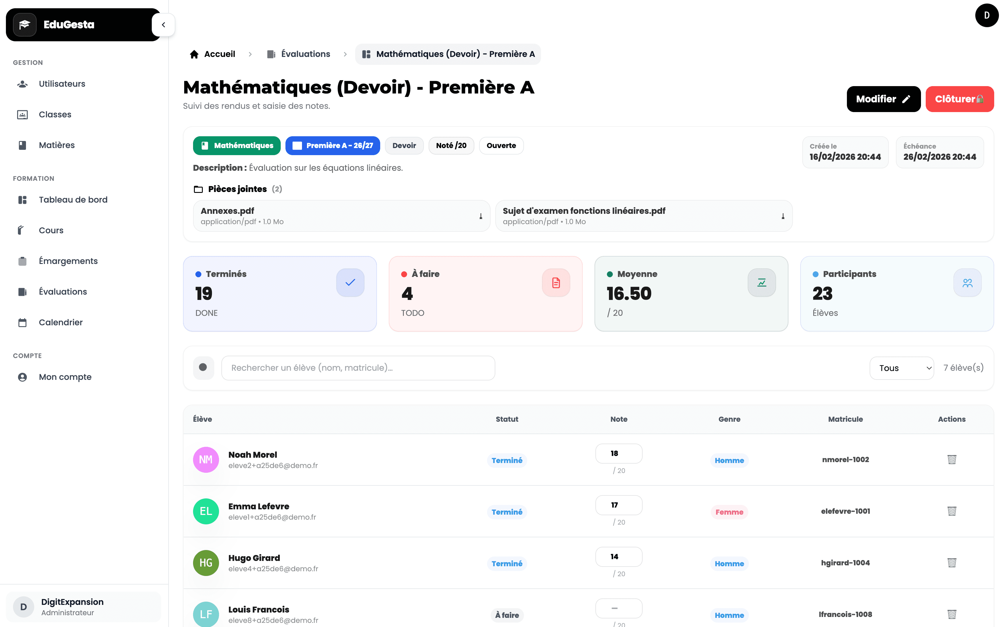Open the Tous status filter dropdown
The width and height of the screenshot is (1006, 627).
[902, 368]
